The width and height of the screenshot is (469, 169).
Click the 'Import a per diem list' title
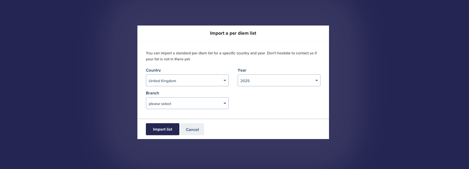(x=233, y=33)
